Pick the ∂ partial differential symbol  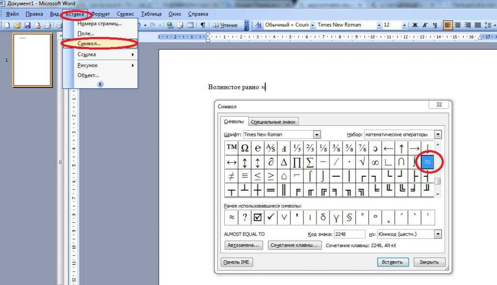point(271,162)
